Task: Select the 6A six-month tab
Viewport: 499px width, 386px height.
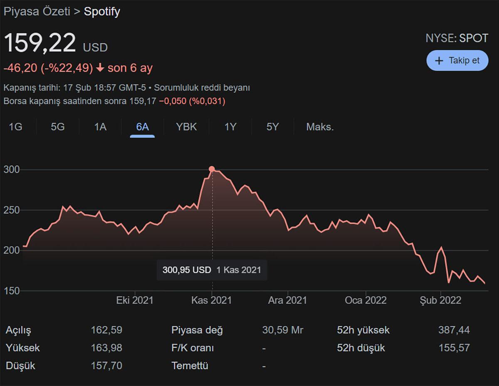Action: click(142, 127)
